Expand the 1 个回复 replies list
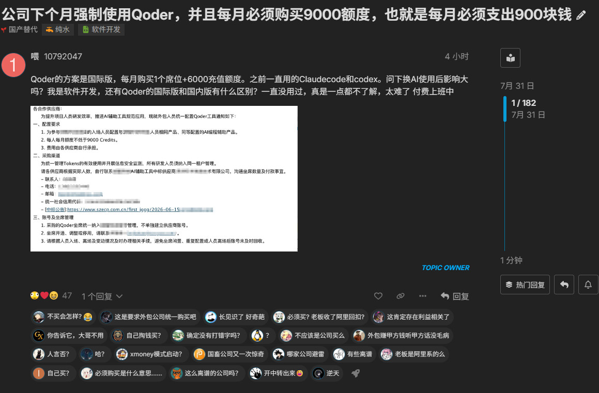This screenshot has height=393, width=599. pyautogui.click(x=102, y=296)
